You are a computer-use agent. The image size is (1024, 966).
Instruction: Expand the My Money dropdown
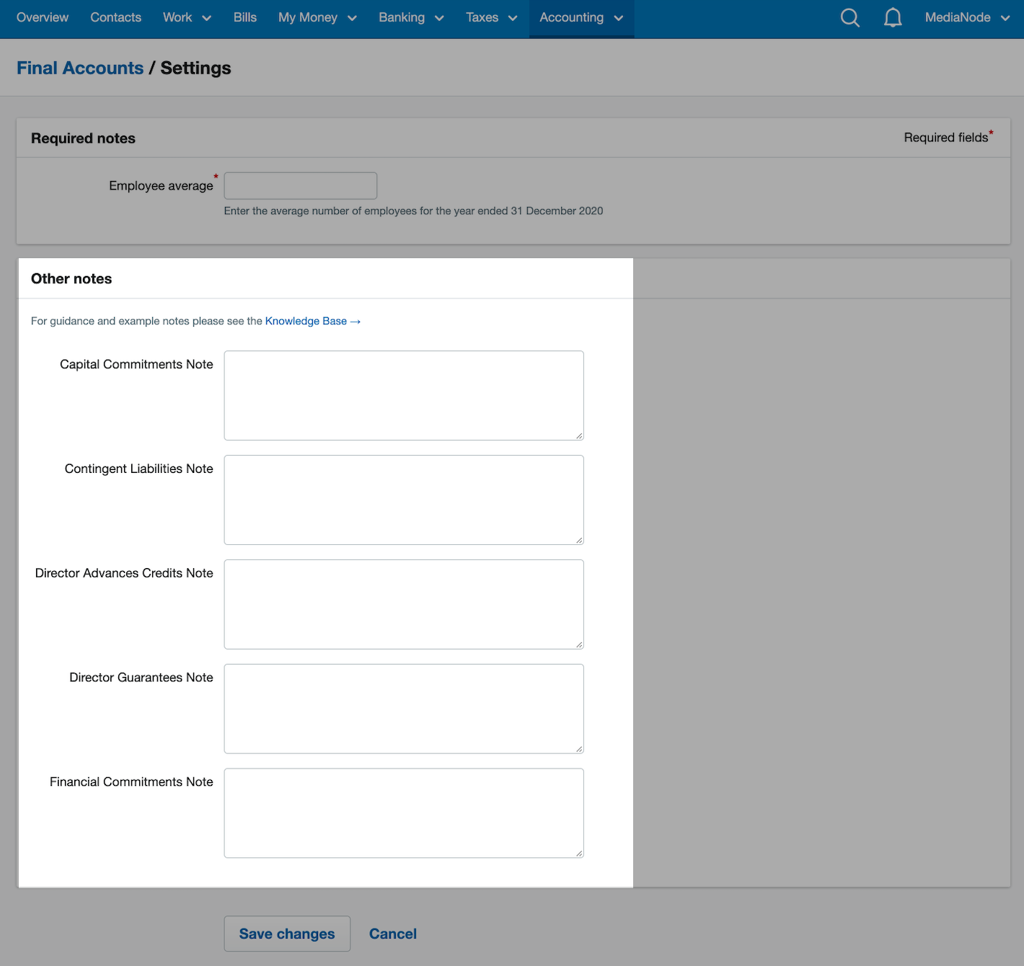click(317, 17)
